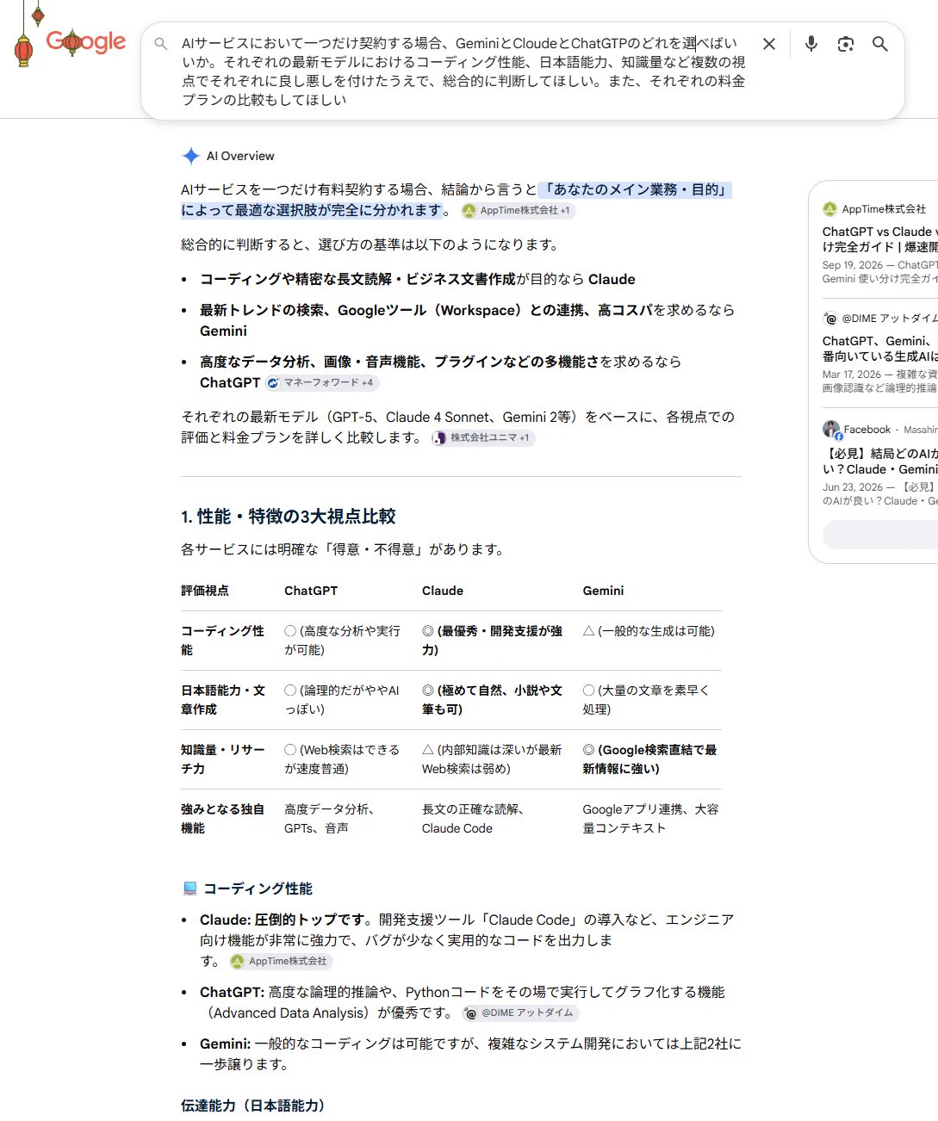The image size is (938, 1121).
Task: Click the AppTime株式会社 logo in the sources side panel
Action: pyautogui.click(x=829, y=209)
